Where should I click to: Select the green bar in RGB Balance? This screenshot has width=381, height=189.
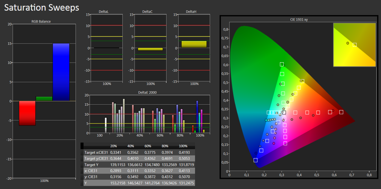click(44, 99)
